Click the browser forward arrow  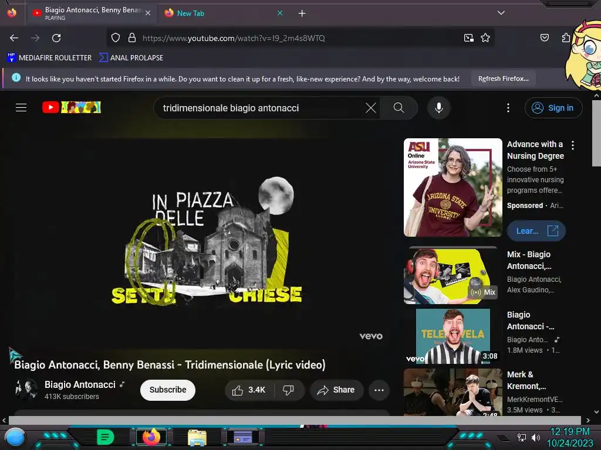click(x=35, y=38)
